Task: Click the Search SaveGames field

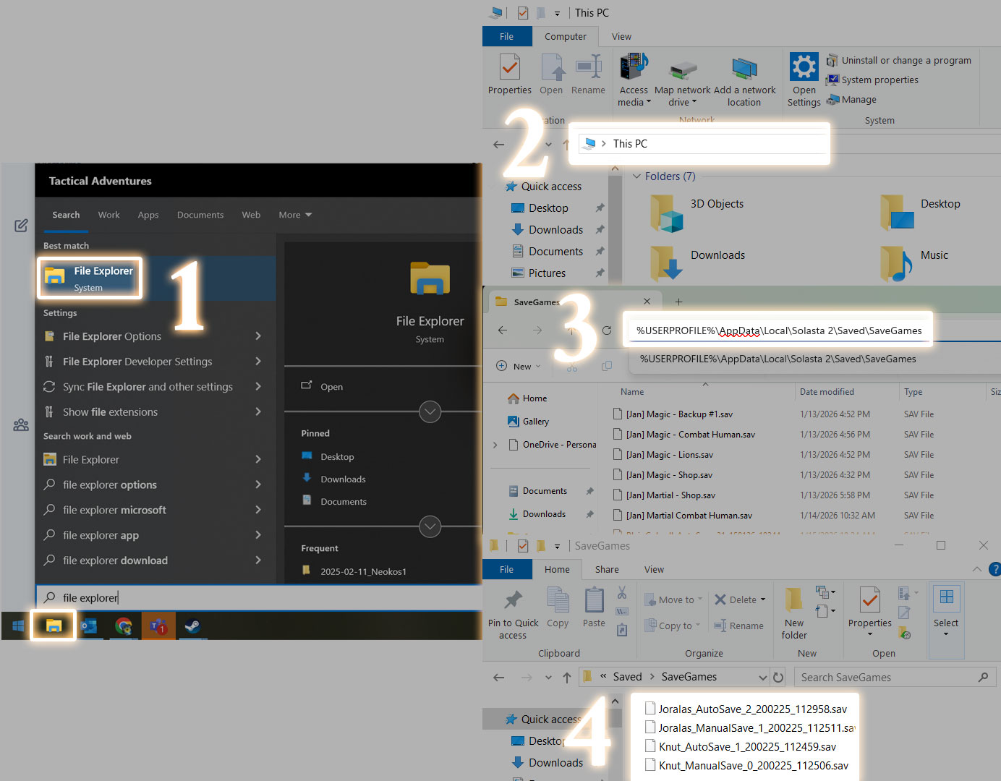Action: (887, 678)
